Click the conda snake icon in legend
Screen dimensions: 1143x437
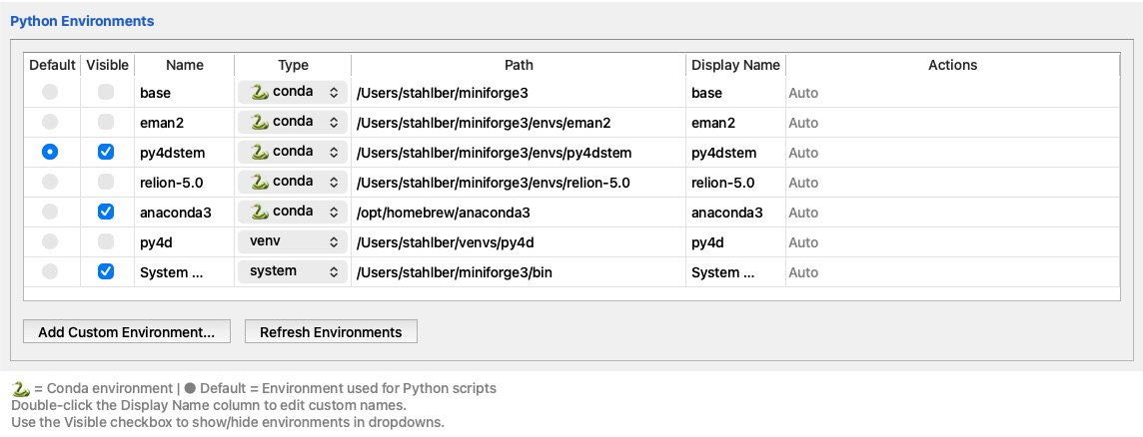pos(21,388)
